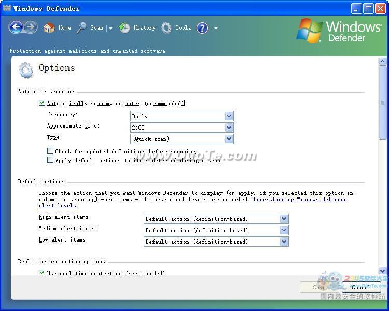Start a Scan from toolbar
The width and height of the screenshot is (389, 311).
point(96,27)
